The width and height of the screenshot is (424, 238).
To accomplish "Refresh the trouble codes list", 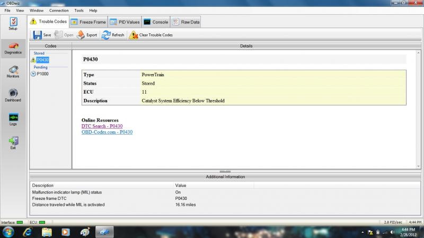I will tap(113, 35).
